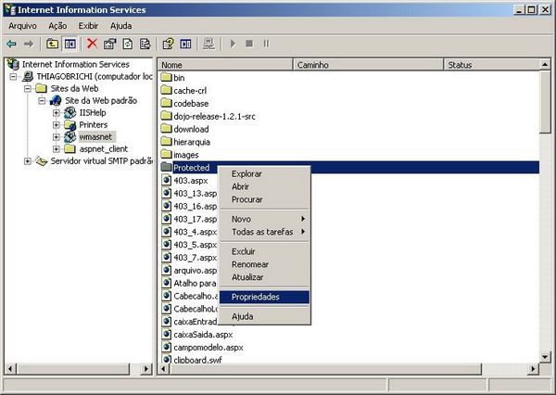Expand the Servidor virtual SMTP padrão node
The image size is (556, 395).
pos(28,161)
